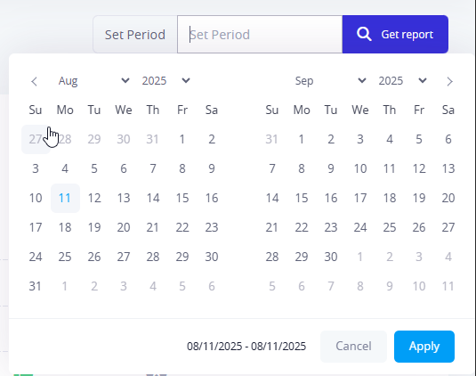Open the Sep month dropdown
This screenshot has width=476, height=376.
(x=331, y=80)
